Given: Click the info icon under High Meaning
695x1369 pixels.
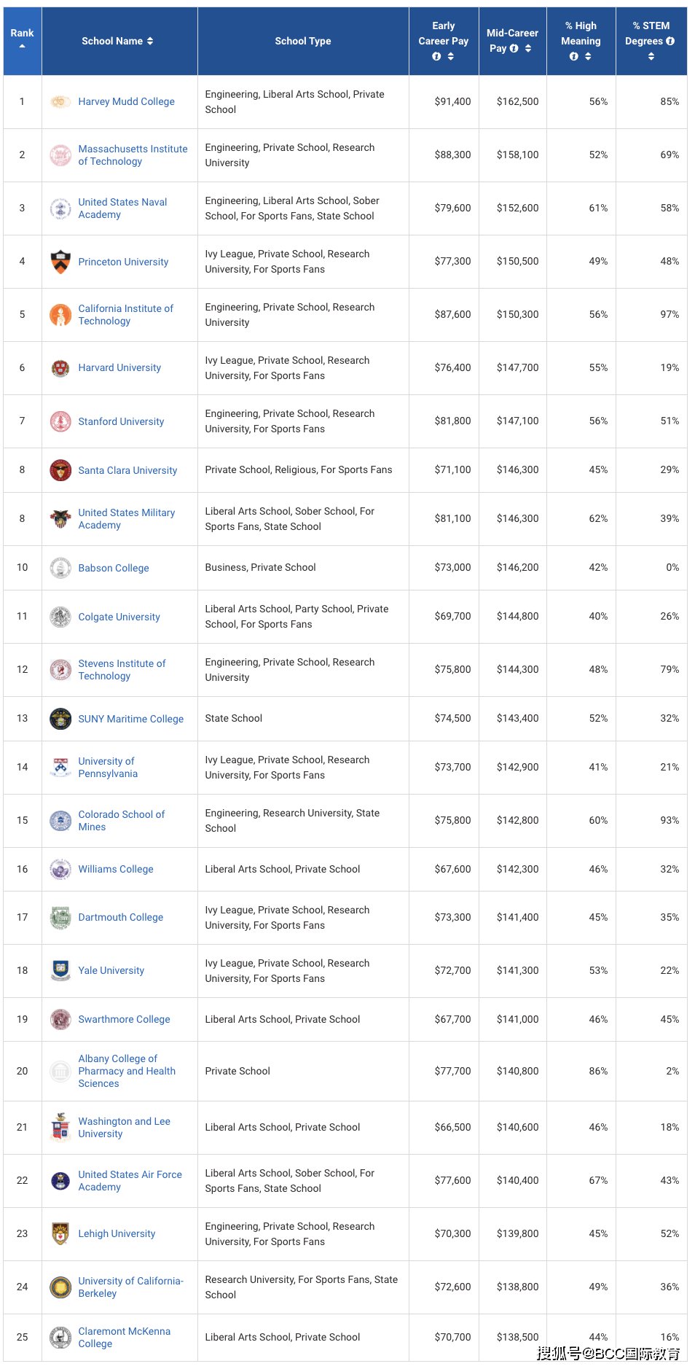Looking at the screenshot, I should pyautogui.click(x=574, y=56).
